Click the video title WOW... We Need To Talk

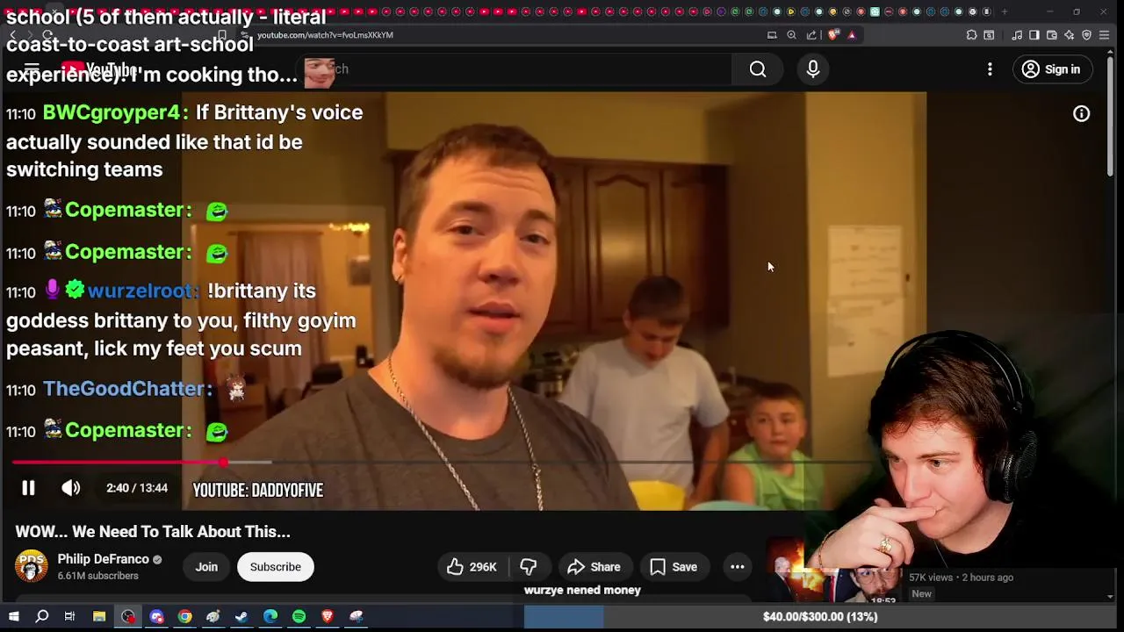(x=153, y=531)
